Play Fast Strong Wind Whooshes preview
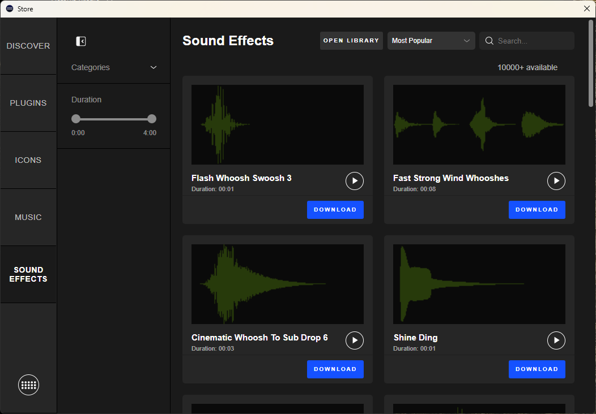596x414 pixels. 556,181
